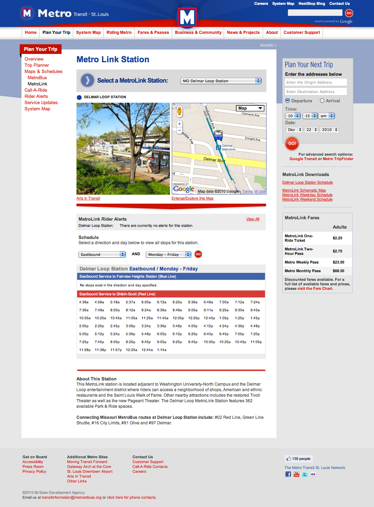
Task: Click the Origin Address input field
Action: click(x=316, y=82)
